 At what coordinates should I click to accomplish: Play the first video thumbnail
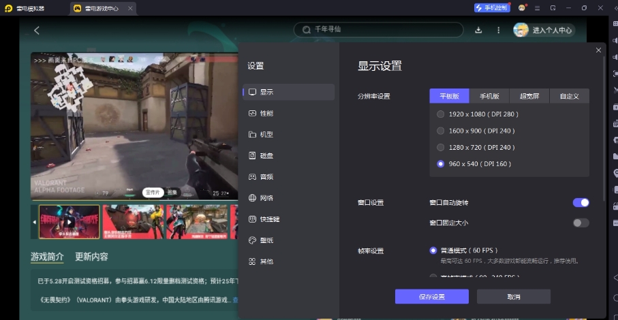69,222
